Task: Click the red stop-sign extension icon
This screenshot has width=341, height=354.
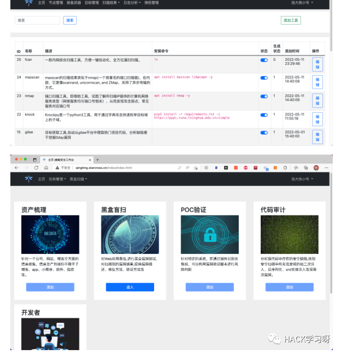Action: coord(246,168)
